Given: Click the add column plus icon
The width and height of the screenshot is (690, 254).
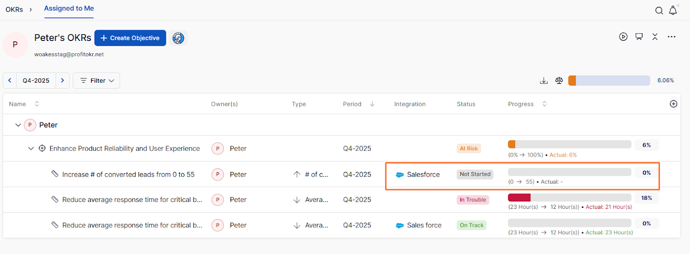Looking at the screenshot, I should [x=674, y=104].
